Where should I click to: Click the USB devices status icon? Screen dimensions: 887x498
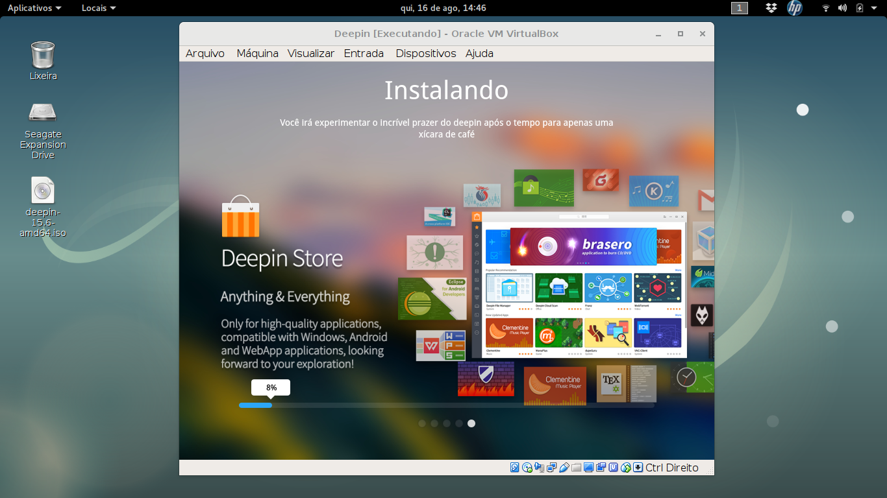click(x=564, y=468)
